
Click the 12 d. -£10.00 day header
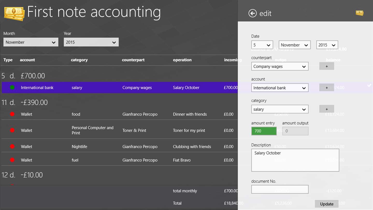(x=22, y=175)
